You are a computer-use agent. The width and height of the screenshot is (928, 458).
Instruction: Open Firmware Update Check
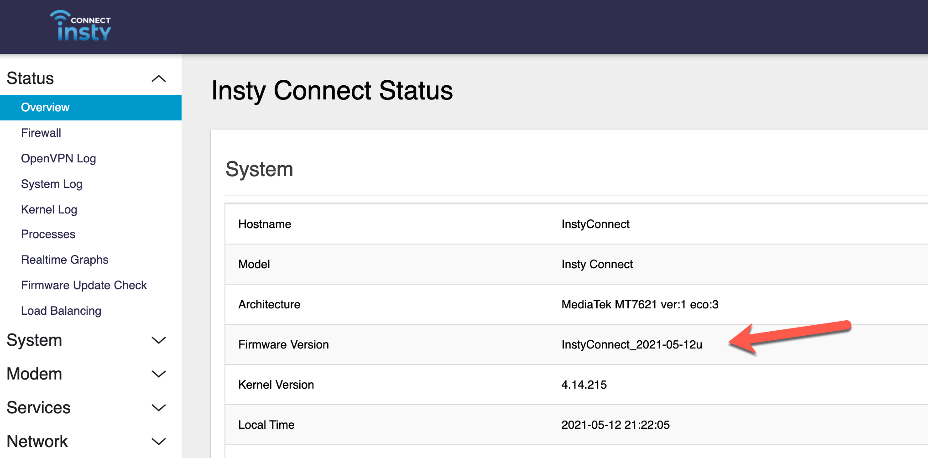84,286
